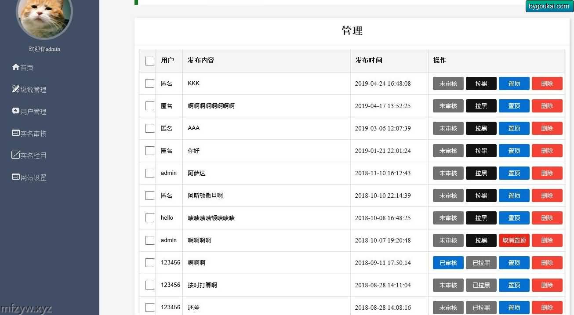Click 已审核 button on the 啊啊啊 row

tap(448, 263)
